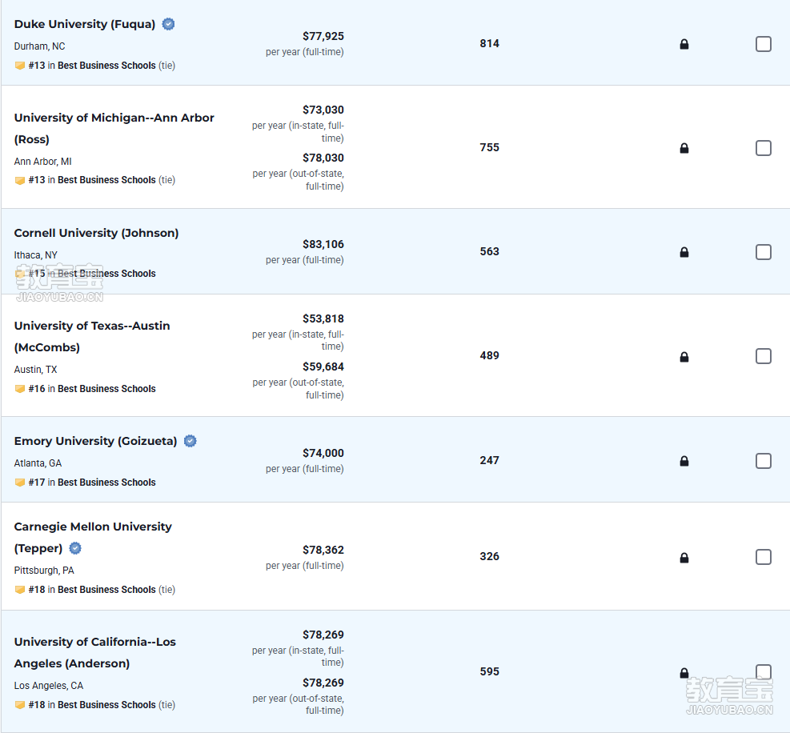Check the Duke University compare checkbox
Screen dimensions: 790x733
pos(763,44)
